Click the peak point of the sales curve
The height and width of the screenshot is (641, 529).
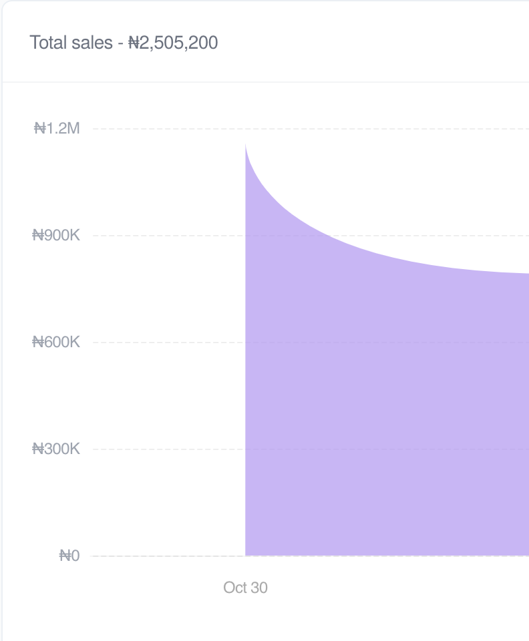click(246, 145)
